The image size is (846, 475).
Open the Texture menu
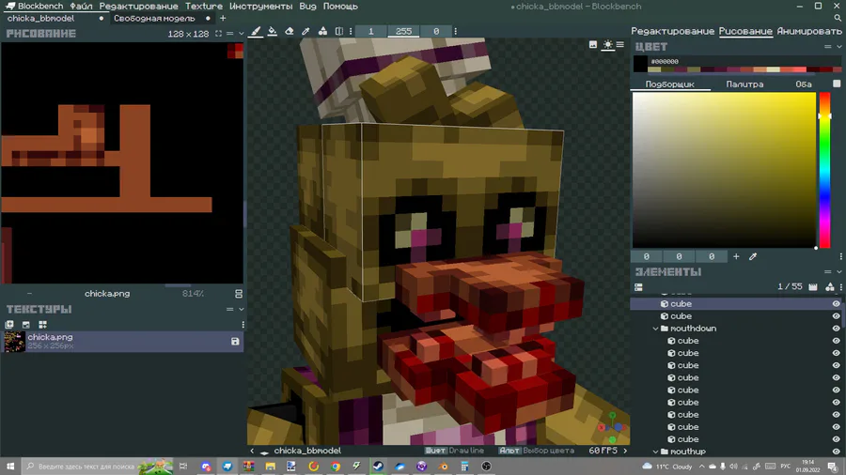click(204, 7)
